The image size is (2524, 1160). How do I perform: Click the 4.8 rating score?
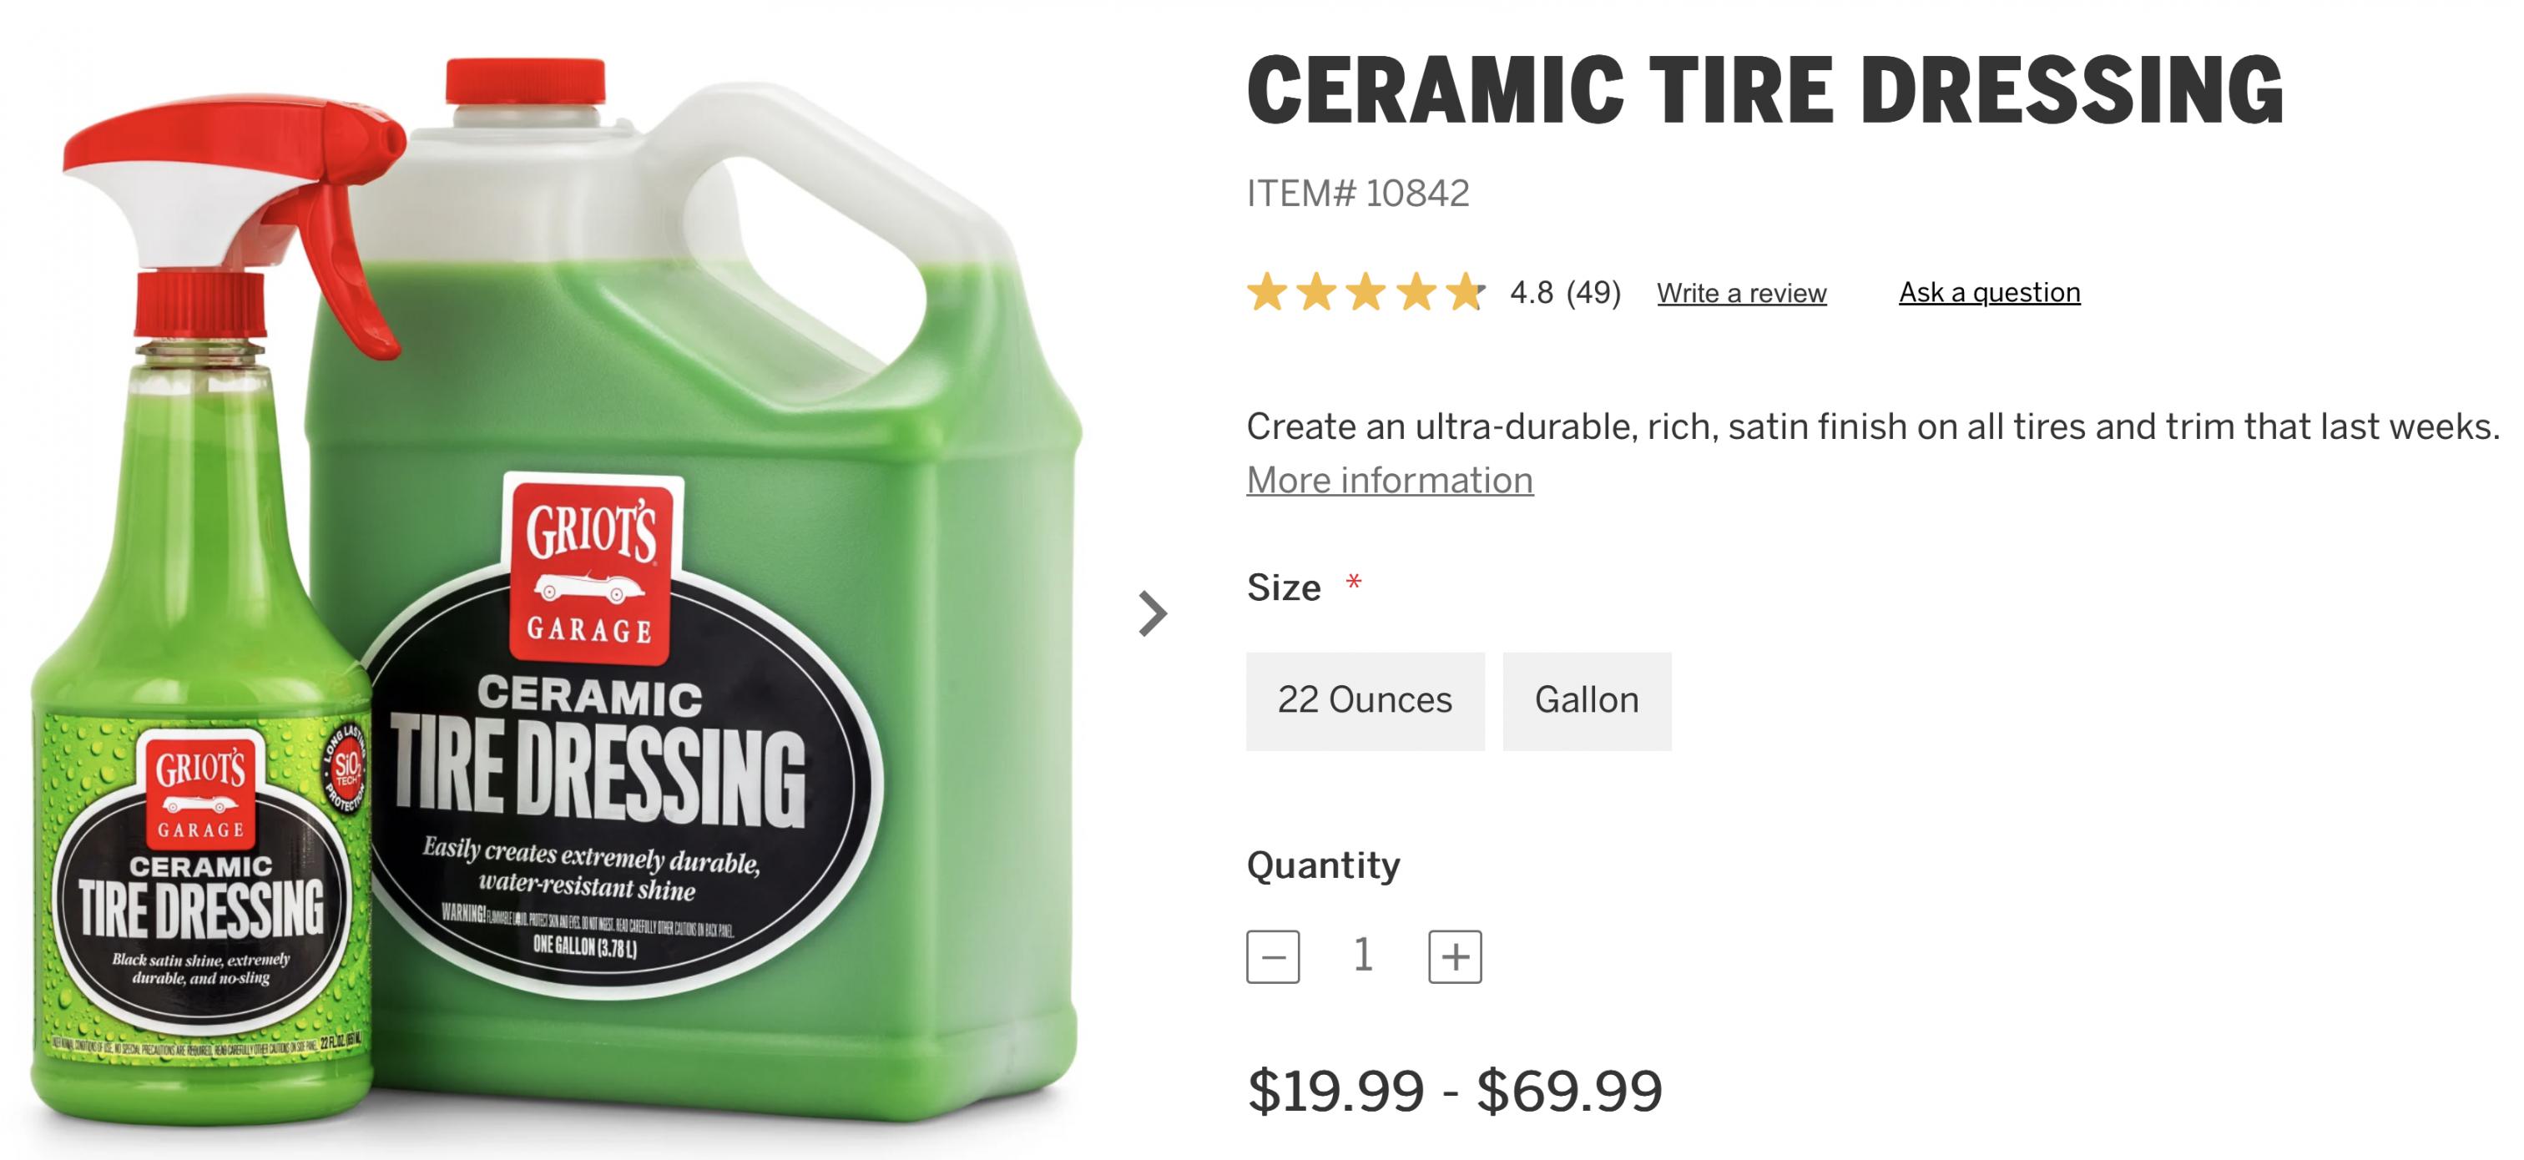[1532, 292]
